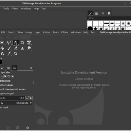Open the Document History tab in the dock
This screenshot has width=131, height=131.
(109, 13)
